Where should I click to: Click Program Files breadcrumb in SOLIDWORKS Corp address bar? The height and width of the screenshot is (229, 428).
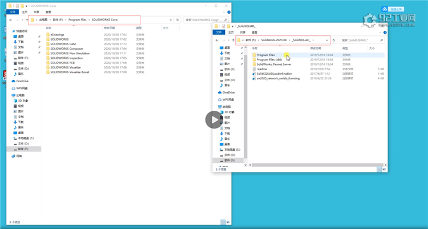[77, 20]
